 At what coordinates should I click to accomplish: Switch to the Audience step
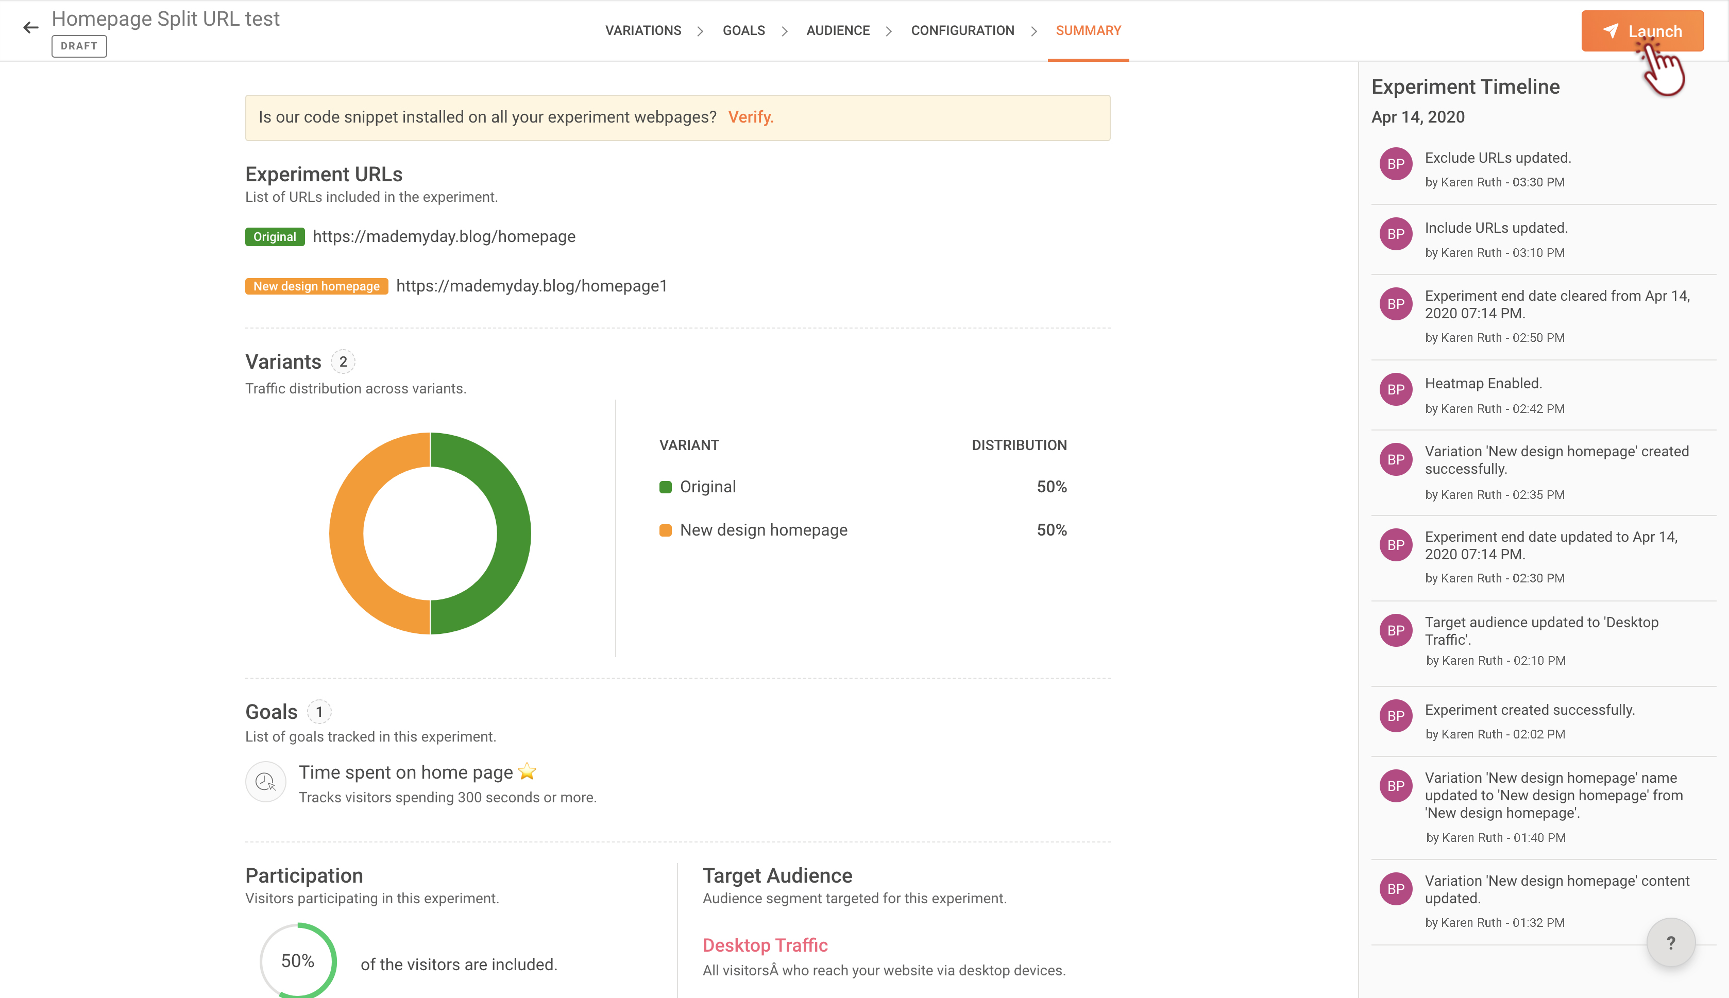pos(837,31)
